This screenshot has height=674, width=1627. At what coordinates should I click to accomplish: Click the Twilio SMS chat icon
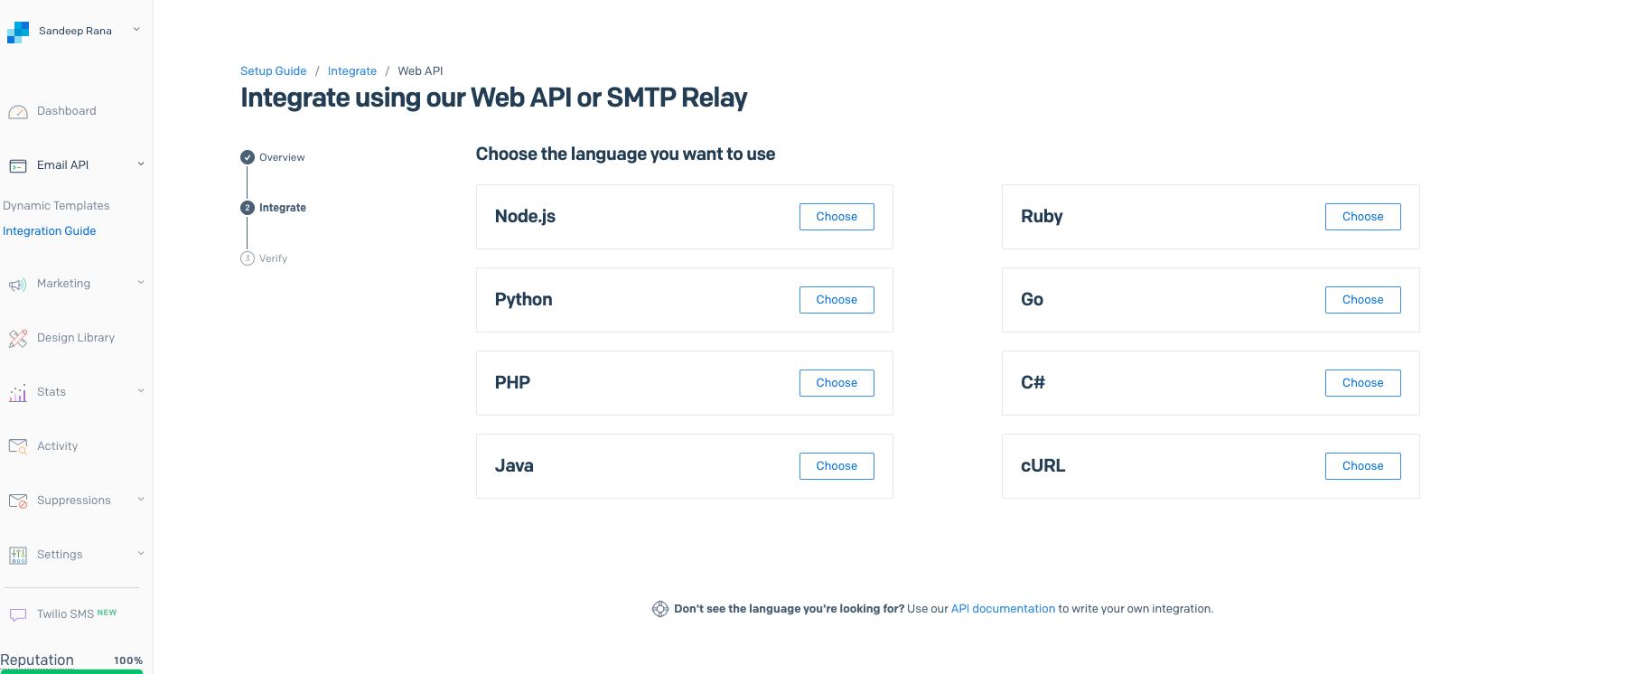[x=18, y=614]
